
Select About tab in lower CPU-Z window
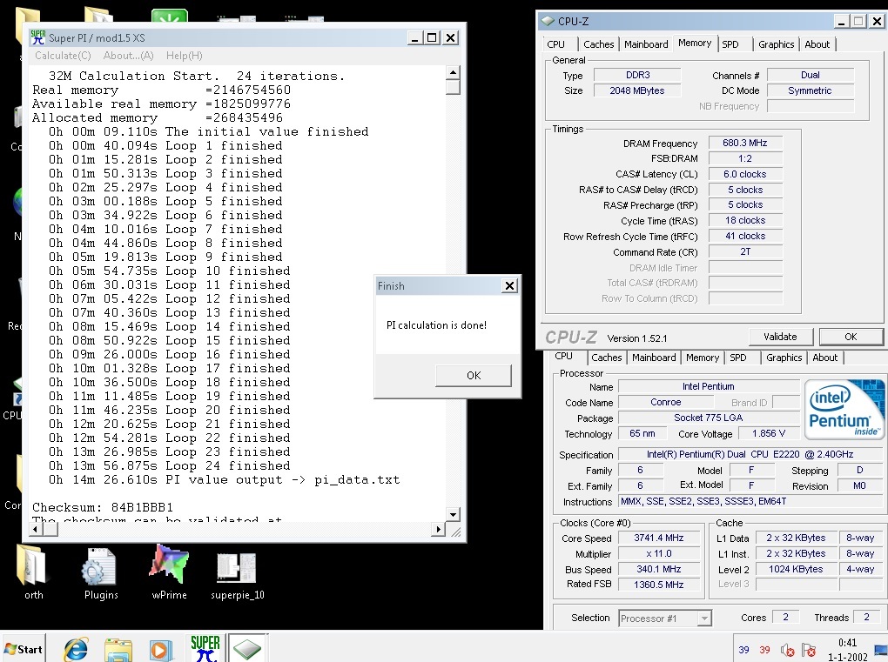click(x=825, y=358)
